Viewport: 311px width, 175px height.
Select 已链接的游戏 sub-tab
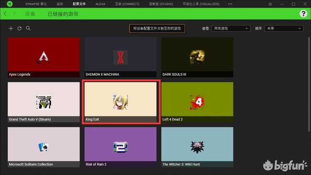[63, 14]
